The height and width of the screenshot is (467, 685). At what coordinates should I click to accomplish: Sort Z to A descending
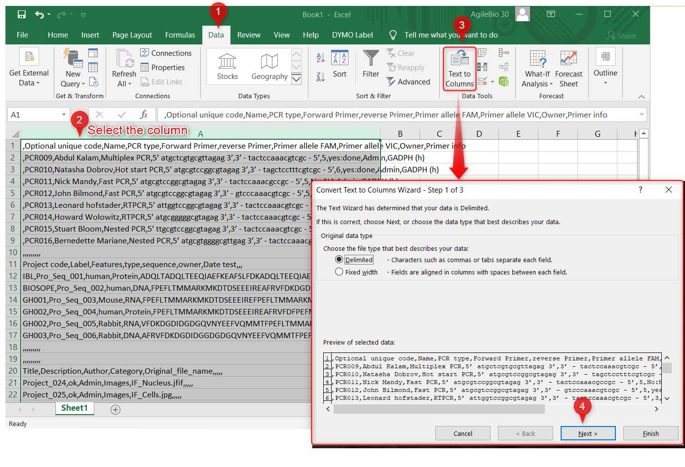(320, 77)
